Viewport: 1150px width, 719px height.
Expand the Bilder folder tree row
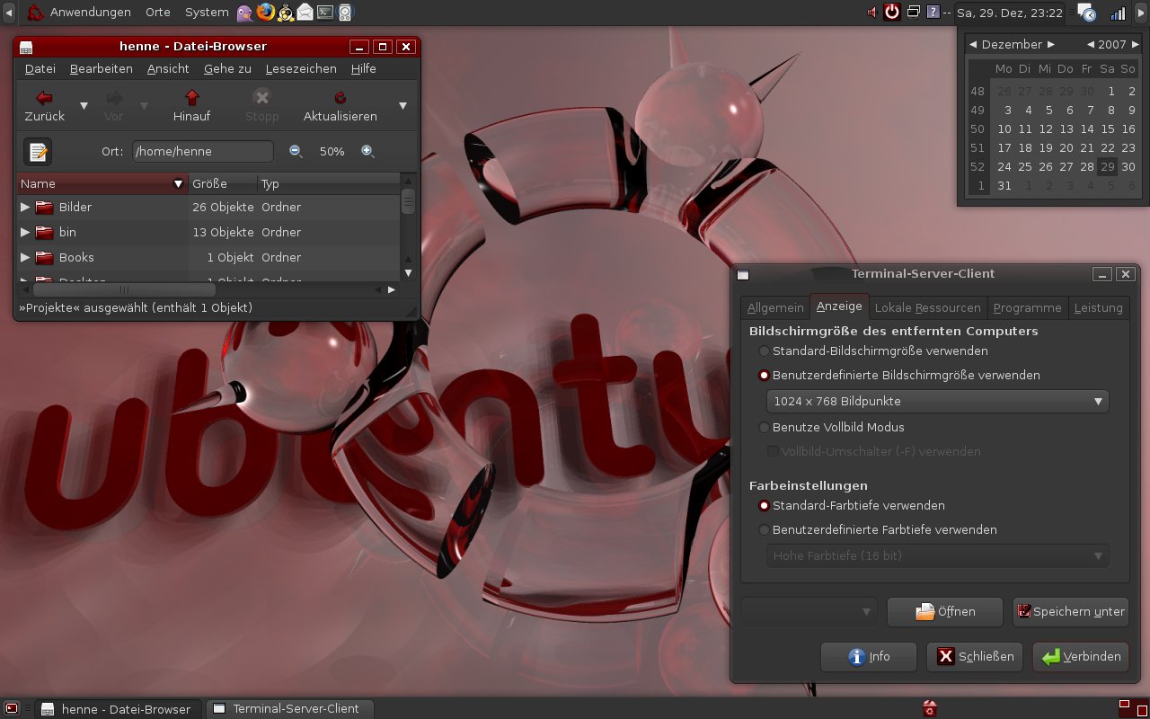[25, 207]
